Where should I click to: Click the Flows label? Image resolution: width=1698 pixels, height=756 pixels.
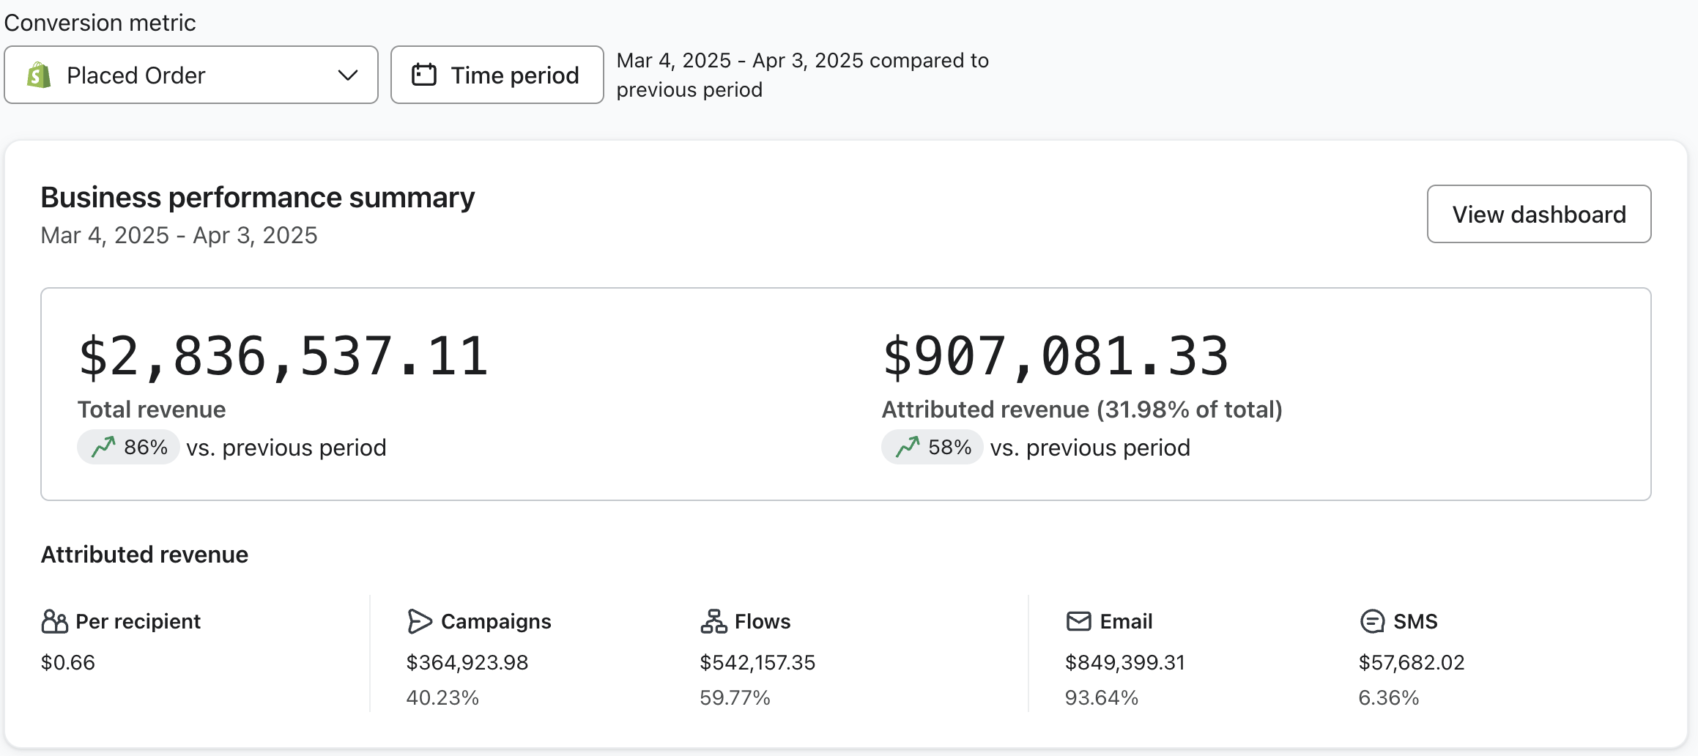coord(763,621)
